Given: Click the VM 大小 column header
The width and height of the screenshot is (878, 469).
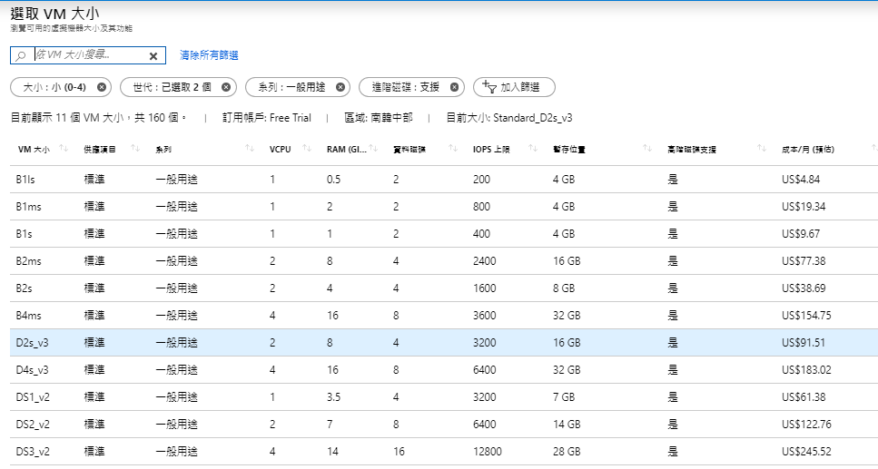Looking at the screenshot, I should coord(34,150).
